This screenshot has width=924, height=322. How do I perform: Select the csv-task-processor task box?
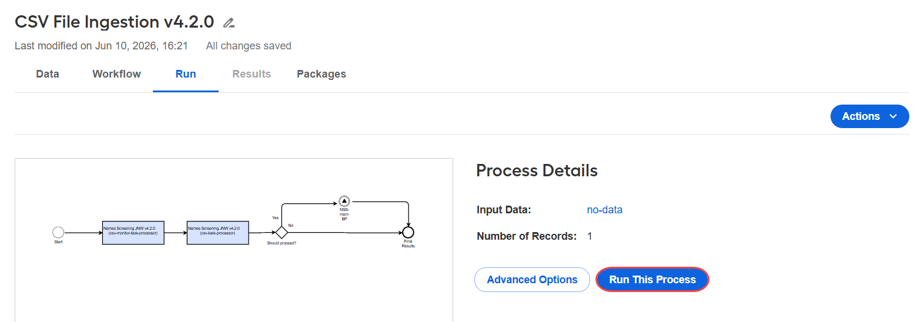click(218, 233)
